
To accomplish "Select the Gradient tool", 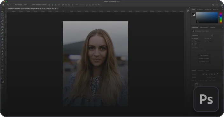I will [2, 48].
